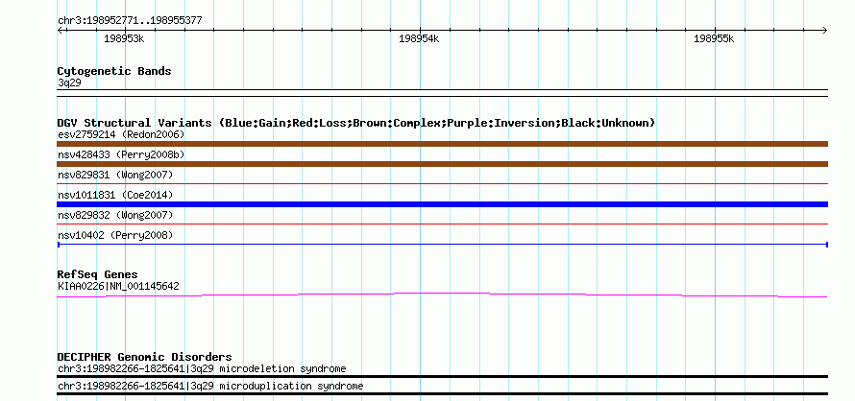Screen dimensions: 855x401
Task: Click the DECIPHER Genomic Disorders track title
Action: (144, 357)
